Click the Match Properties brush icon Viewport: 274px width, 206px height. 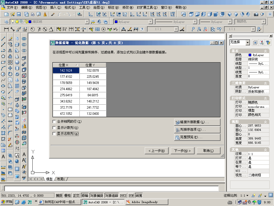coord(53,14)
